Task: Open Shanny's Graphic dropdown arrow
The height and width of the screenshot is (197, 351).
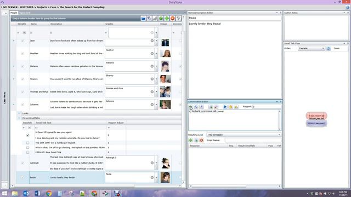Action: click(x=156, y=79)
